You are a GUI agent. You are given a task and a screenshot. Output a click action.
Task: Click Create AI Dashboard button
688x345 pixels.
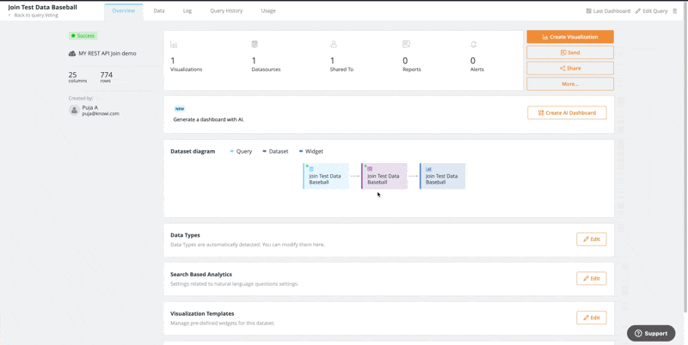click(x=567, y=112)
